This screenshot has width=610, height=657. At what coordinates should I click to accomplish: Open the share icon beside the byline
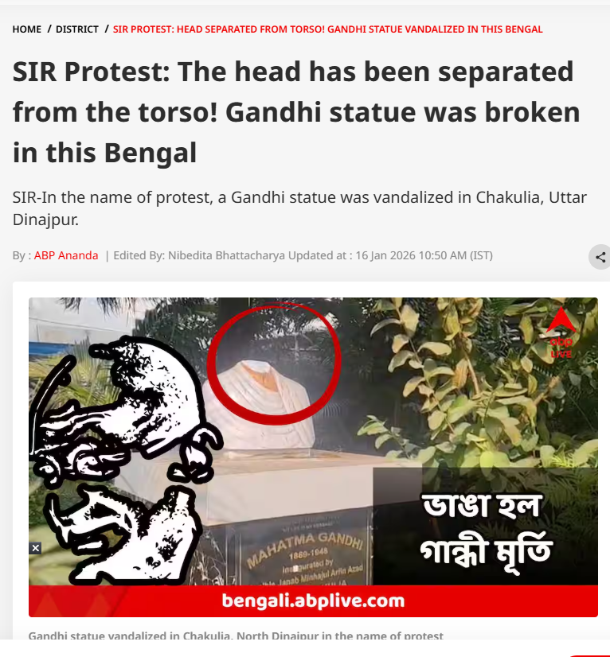pos(600,257)
